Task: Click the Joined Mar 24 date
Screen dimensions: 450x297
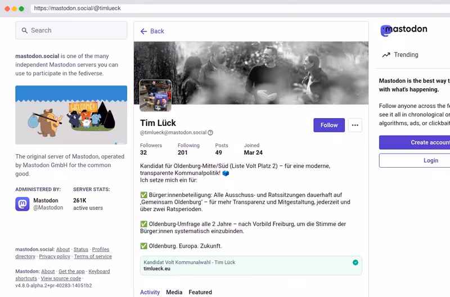Action: coord(253,149)
